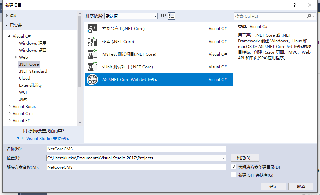Expand the Visual F# tree node

(9, 120)
